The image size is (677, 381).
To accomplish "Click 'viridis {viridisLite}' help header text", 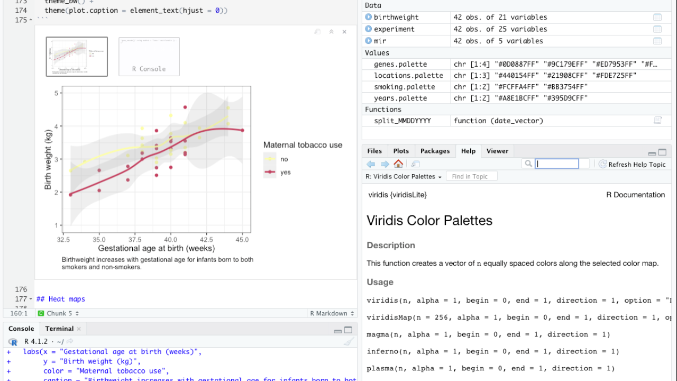I will click(x=398, y=195).
